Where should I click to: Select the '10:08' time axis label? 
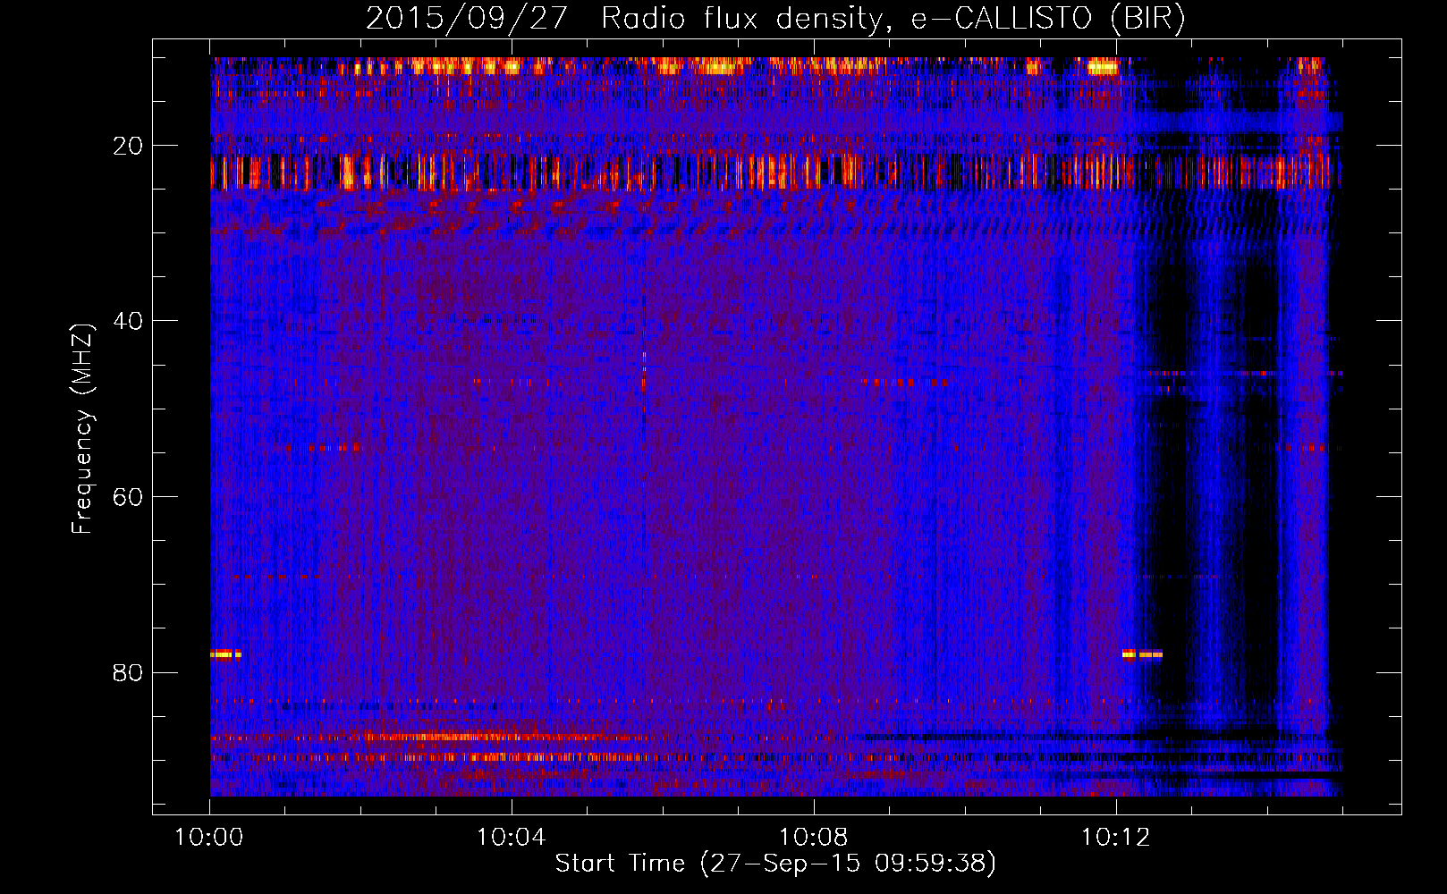click(x=813, y=838)
